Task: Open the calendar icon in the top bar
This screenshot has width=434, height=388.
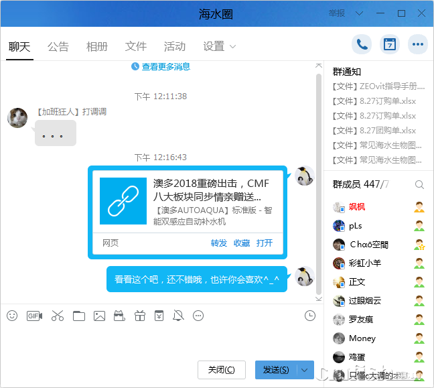Action: 390,45
